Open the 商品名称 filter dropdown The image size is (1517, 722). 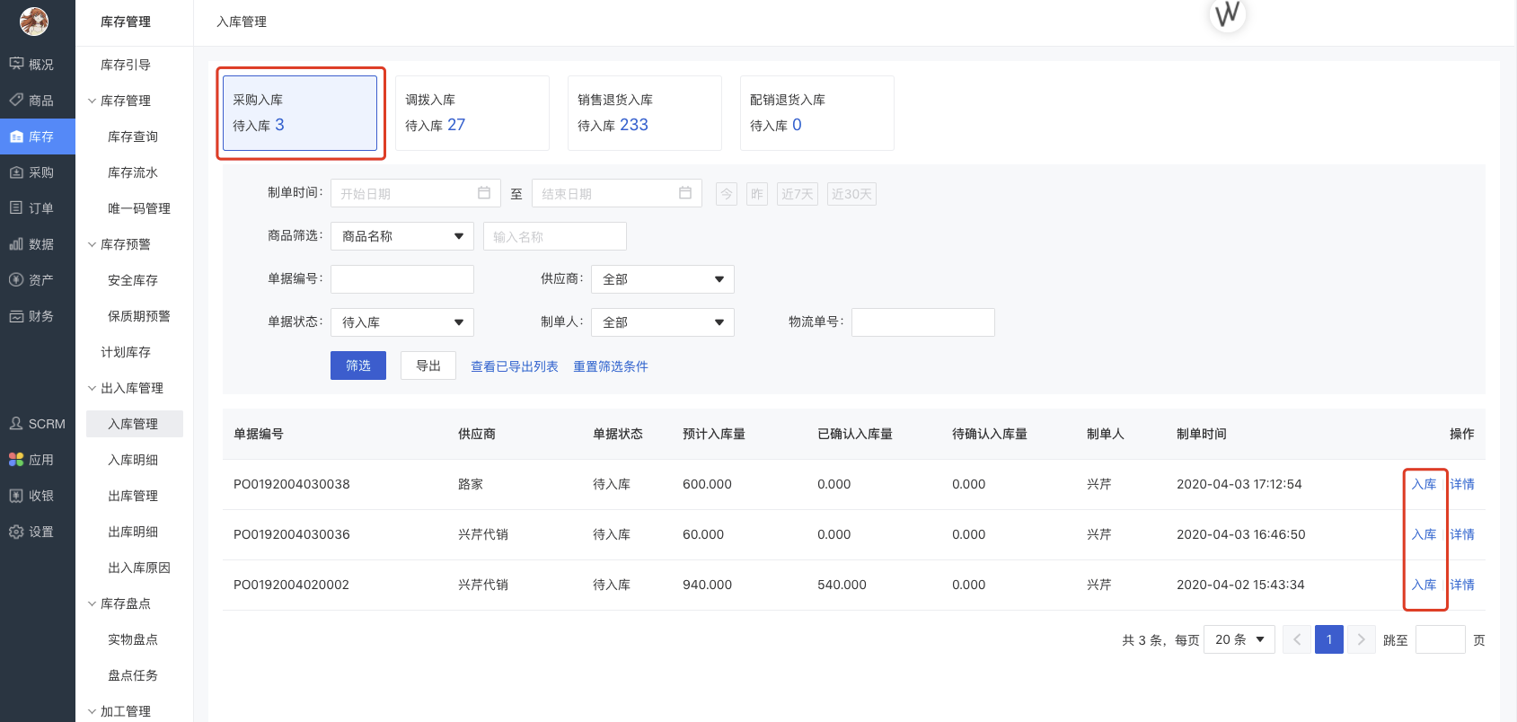[402, 236]
